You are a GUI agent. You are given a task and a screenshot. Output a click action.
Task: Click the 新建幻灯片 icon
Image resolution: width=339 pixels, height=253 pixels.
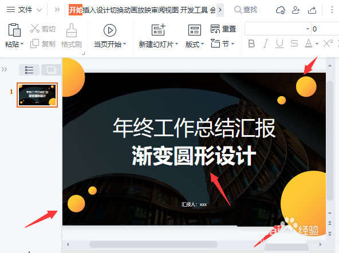pyautogui.click(x=158, y=30)
